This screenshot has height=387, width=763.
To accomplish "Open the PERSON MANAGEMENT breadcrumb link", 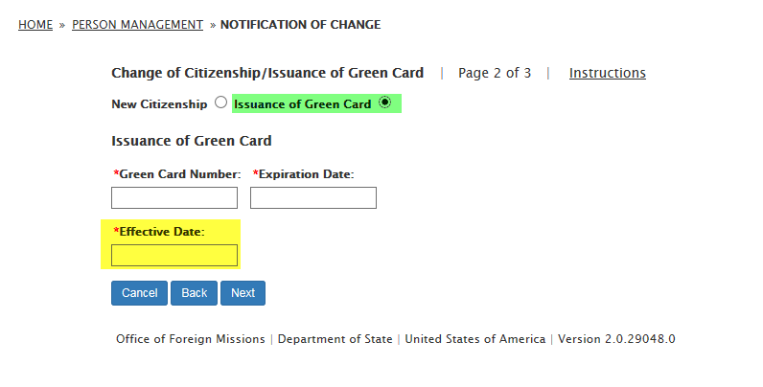I will tap(137, 25).
